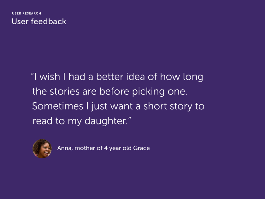265x199 pixels.
Task: Select the name "Anna" in the caption
Action: [64, 148]
